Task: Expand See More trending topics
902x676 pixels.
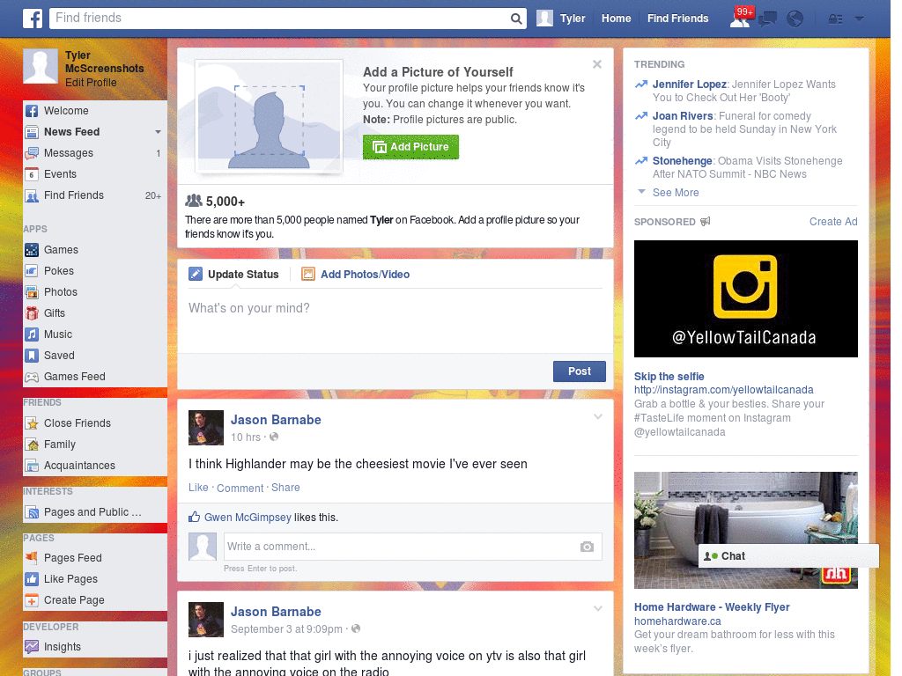Action: (676, 193)
